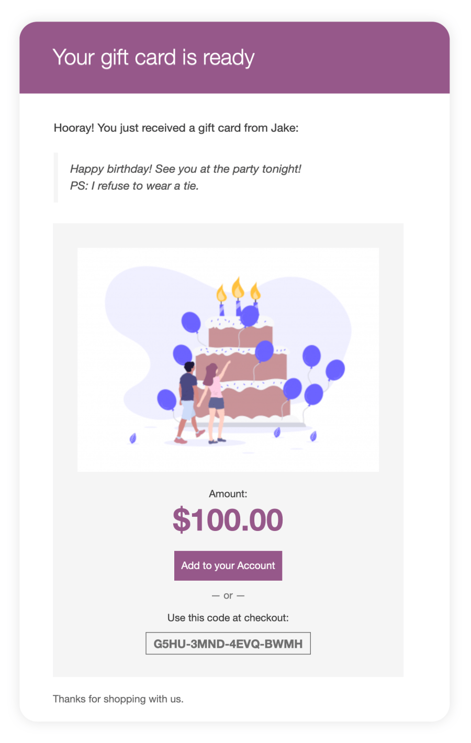The image size is (471, 743).
Task: Click the leftmost purple leaf in the illustration
Action: [x=133, y=438]
